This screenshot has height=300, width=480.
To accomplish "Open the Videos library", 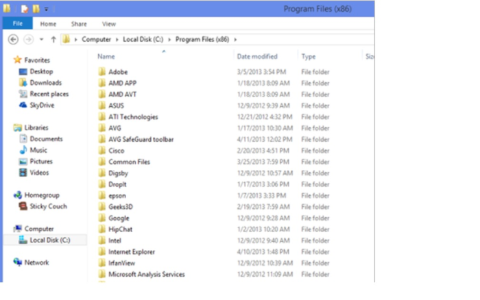I will (39, 173).
